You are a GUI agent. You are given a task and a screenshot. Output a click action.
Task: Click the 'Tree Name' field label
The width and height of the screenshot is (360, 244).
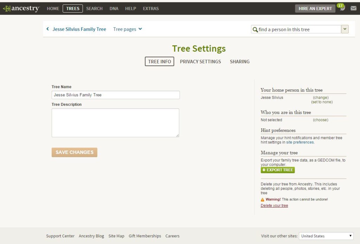pyautogui.click(x=62, y=87)
